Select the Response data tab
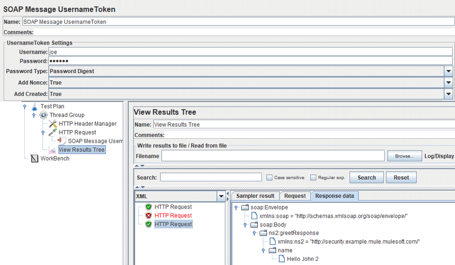 (x=335, y=196)
